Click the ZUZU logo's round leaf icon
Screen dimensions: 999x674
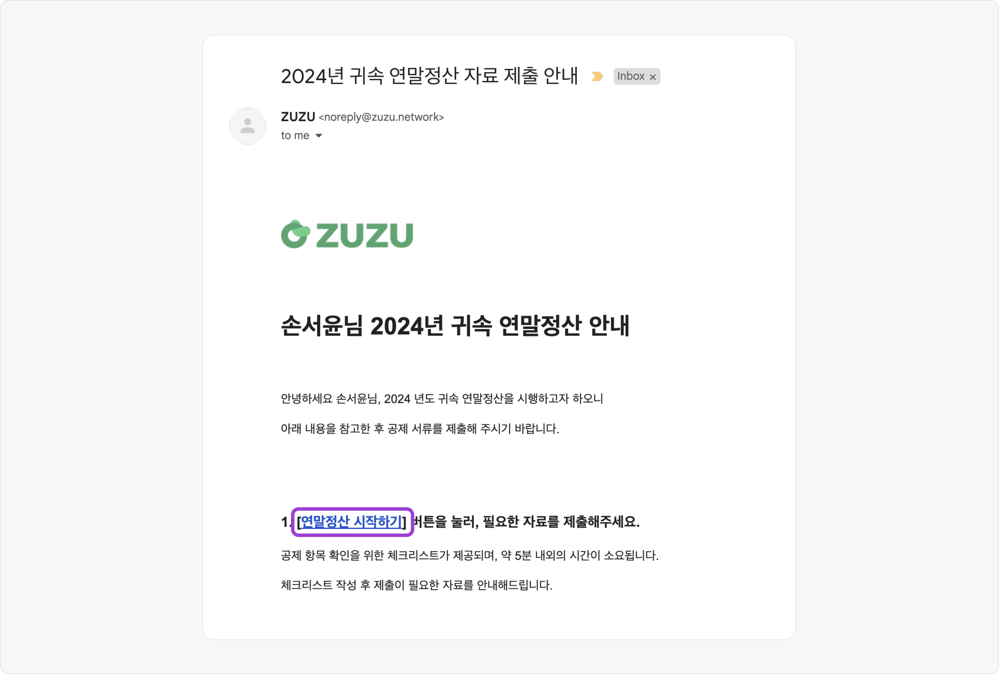tap(296, 234)
